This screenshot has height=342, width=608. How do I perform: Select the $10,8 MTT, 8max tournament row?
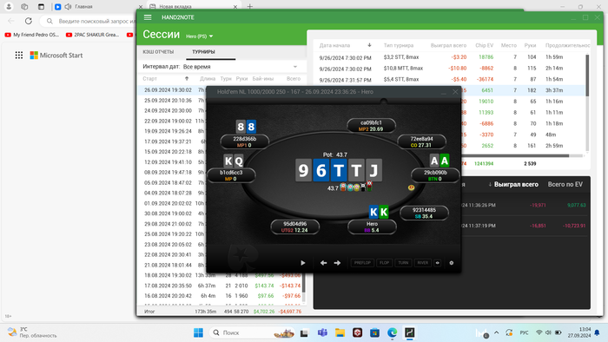coord(450,69)
